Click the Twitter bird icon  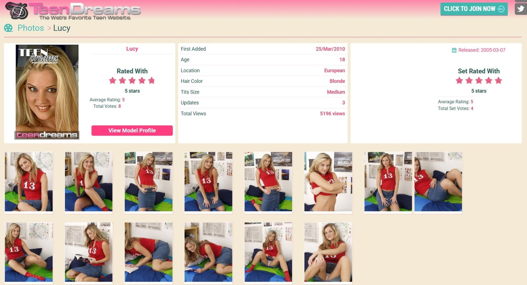coord(521,9)
